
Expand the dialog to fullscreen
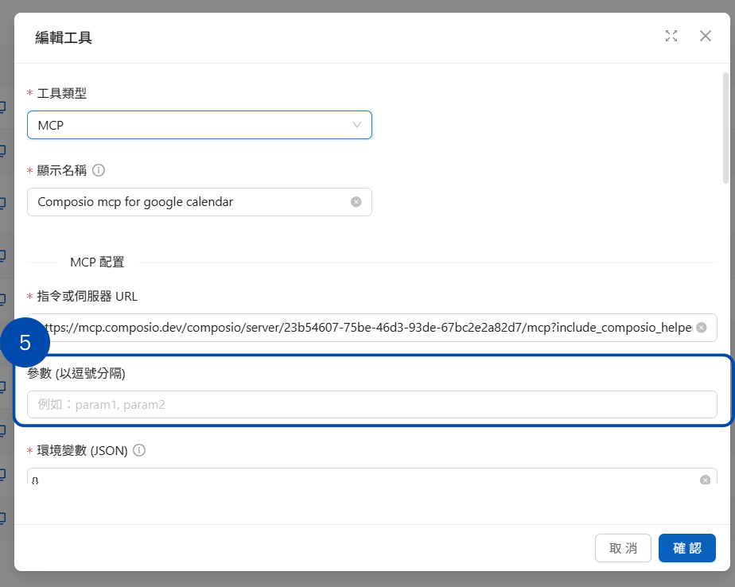coord(671,36)
